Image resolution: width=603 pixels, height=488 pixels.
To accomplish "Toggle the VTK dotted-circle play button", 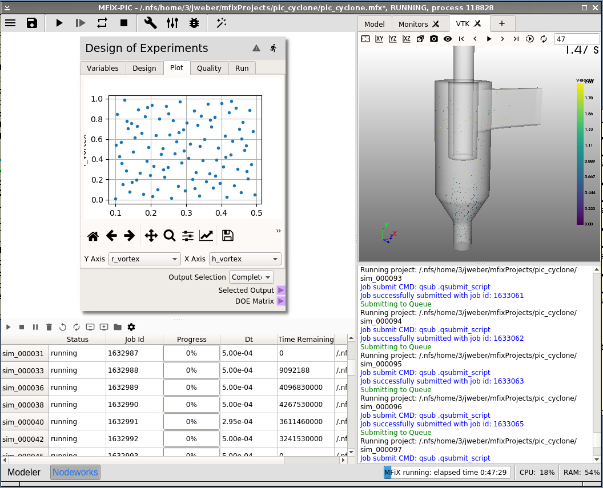I will tap(530, 39).
